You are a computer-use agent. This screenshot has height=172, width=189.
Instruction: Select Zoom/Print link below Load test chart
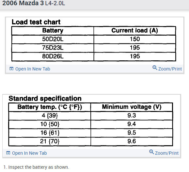tap(170, 69)
